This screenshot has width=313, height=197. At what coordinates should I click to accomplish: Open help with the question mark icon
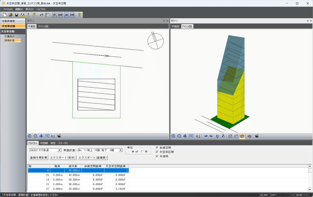pos(79,15)
